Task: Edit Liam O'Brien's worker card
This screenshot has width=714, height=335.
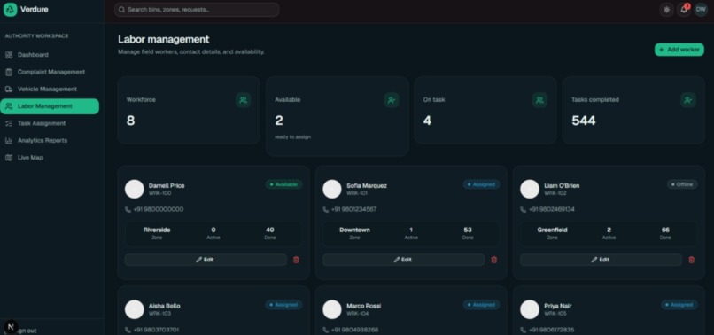Action: pos(601,260)
